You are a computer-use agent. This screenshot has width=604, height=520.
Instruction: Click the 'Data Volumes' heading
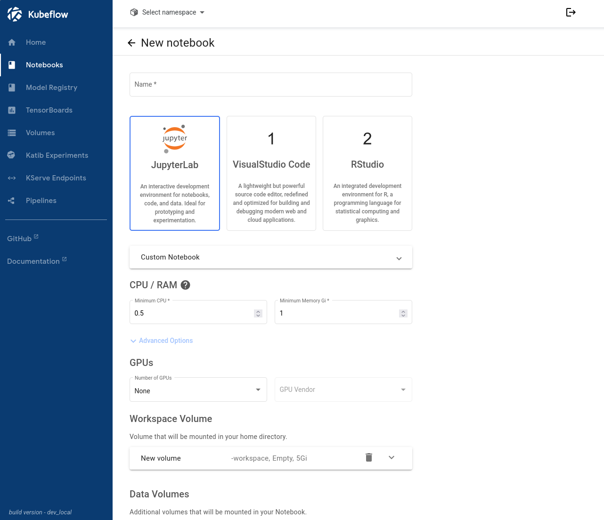pyautogui.click(x=159, y=494)
